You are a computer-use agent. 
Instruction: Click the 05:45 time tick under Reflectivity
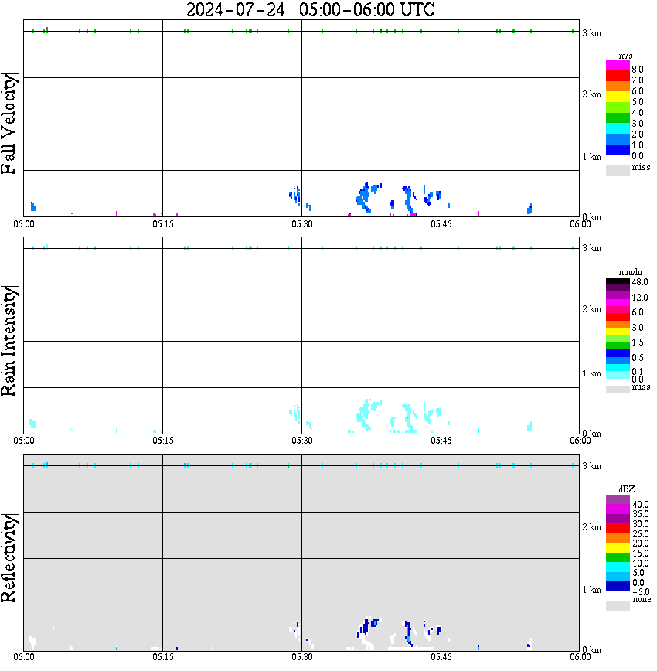click(441, 657)
